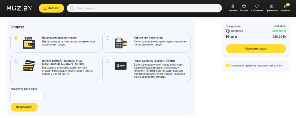The image size is (296, 118).
Task: Click Через Систему «расчет» (ЕРИП) title
Action: 154,61
